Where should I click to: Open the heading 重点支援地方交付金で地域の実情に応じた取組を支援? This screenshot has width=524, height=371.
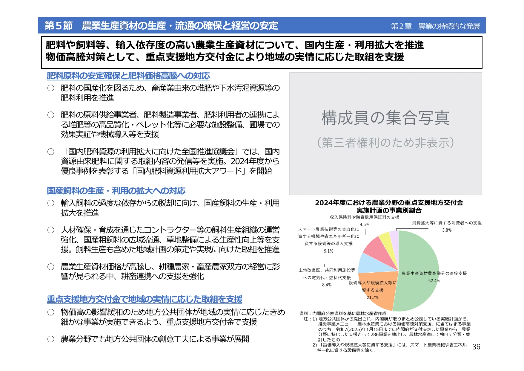145,300
